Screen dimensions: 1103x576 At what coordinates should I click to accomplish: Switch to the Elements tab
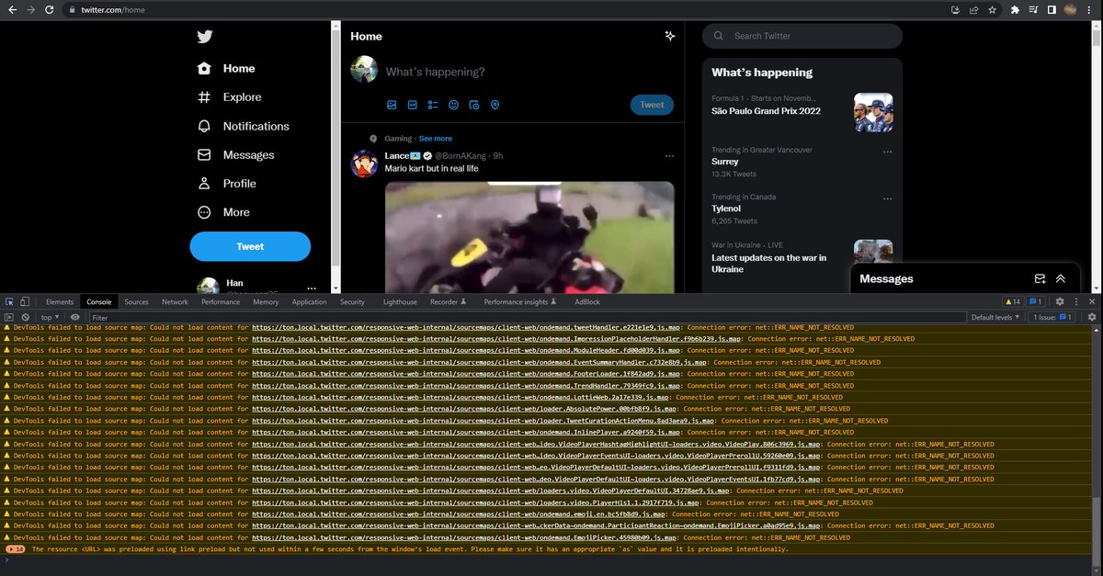[60, 301]
